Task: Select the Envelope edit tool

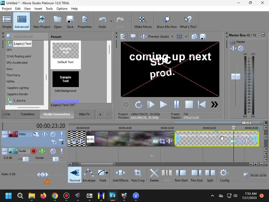Action: pos(89,175)
